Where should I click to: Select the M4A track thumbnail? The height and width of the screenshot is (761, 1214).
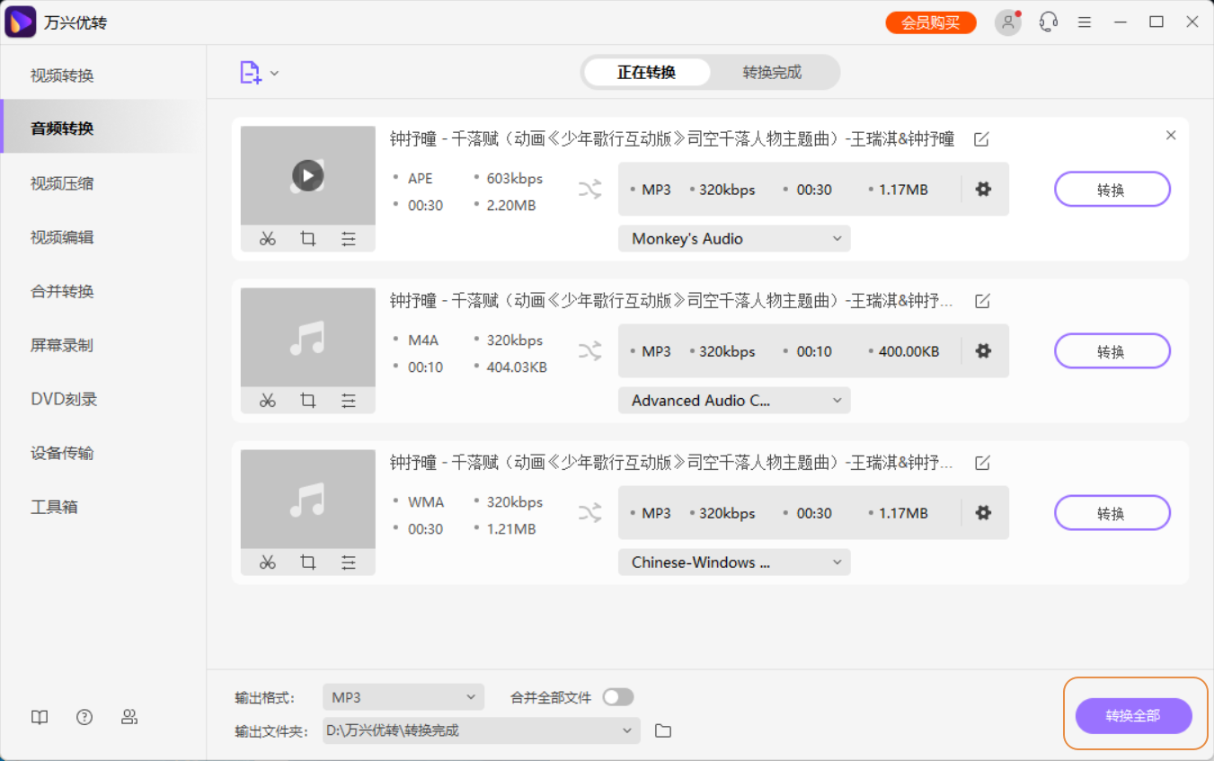coord(308,338)
